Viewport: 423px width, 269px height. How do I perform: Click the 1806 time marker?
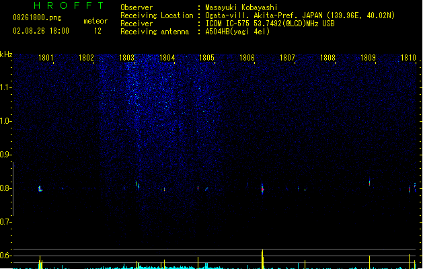pos(247,58)
